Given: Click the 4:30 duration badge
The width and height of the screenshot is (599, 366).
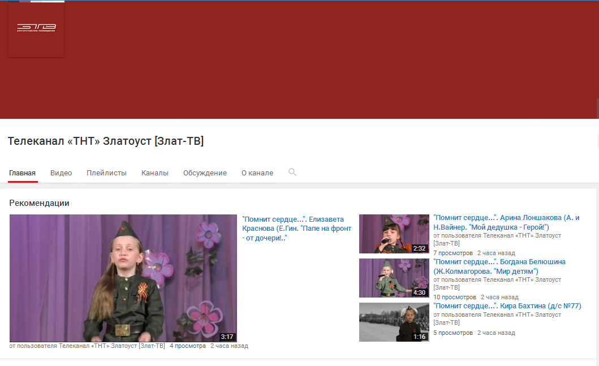Looking at the screenshot, I should [419, 292].
